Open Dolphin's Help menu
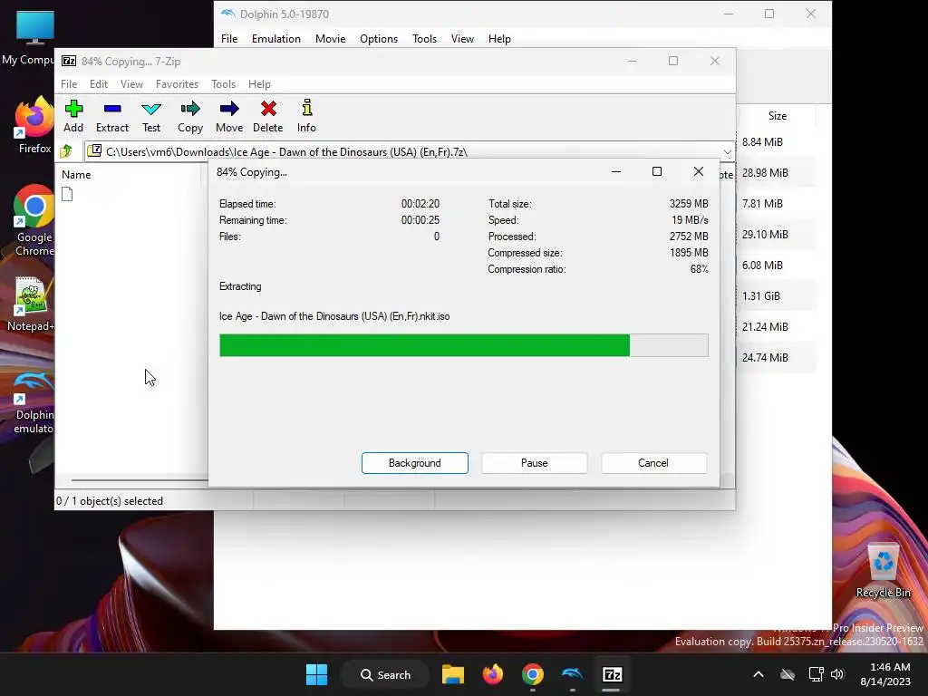Image resolution: width=928 pixels, height=696 pixels. pos(499,38)
